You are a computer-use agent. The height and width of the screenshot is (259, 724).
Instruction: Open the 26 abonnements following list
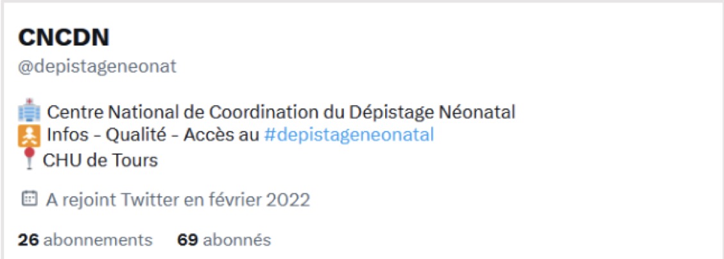pos(85,240)
